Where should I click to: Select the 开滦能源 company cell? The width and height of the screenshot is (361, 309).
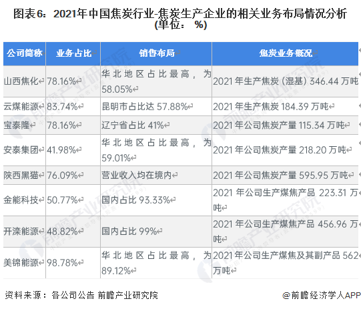25,232
